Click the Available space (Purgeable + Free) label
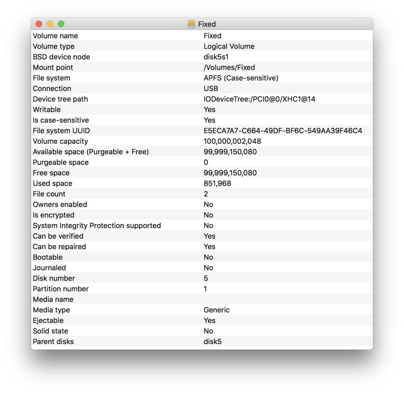Image resolution: width=404 pixels, height=394 pixels. pos(91,152)
